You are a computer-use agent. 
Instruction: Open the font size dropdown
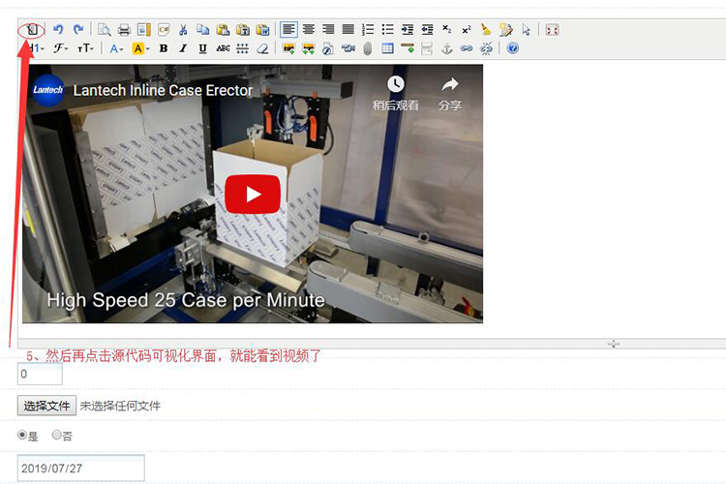pyautogui.click(x=85, y=48)
